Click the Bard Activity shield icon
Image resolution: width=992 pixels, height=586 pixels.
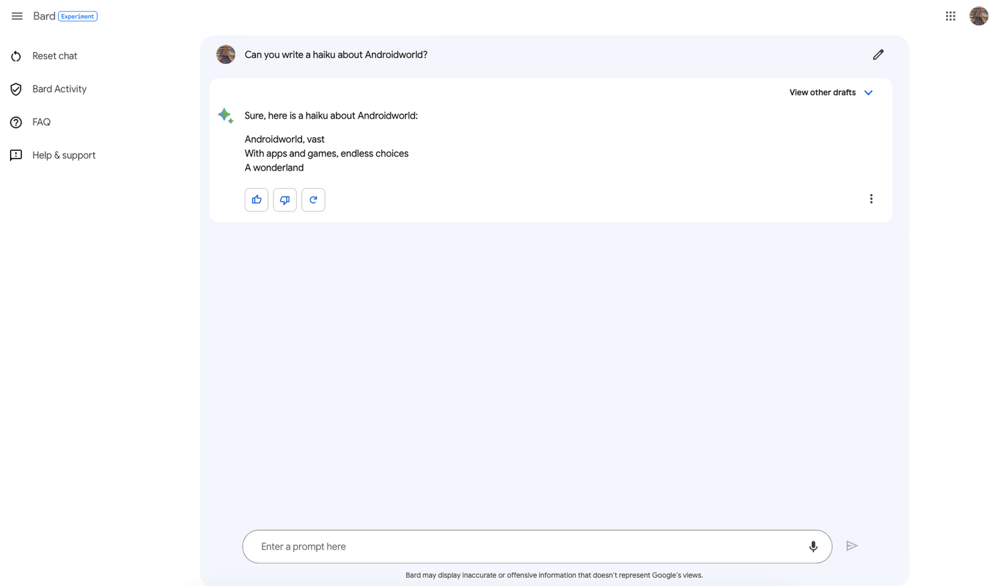[16, 89]
